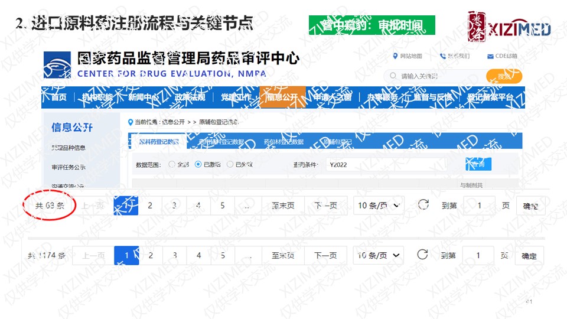Switch to the 药包材登记数据 tab

click(x=283, y=142)
